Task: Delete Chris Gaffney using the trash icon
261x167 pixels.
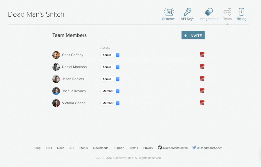Action: [x=202, y=54]
